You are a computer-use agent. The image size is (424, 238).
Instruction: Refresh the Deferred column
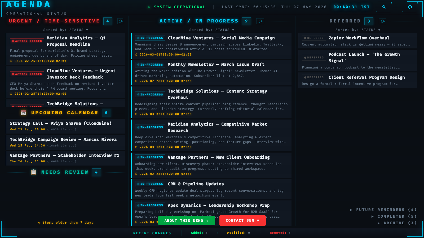tap(383, 21)
